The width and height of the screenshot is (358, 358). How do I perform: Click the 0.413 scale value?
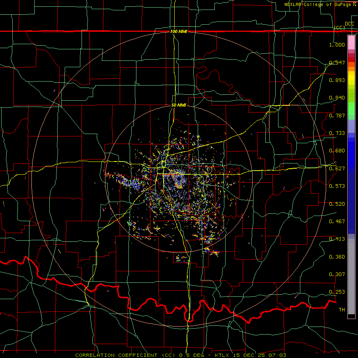(337, 239)
